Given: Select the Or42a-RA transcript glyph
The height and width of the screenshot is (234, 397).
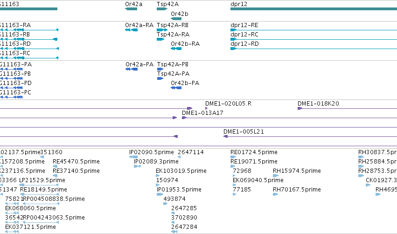Looking at the screenshot, I should pyautogui.click(x=132, y=30).
